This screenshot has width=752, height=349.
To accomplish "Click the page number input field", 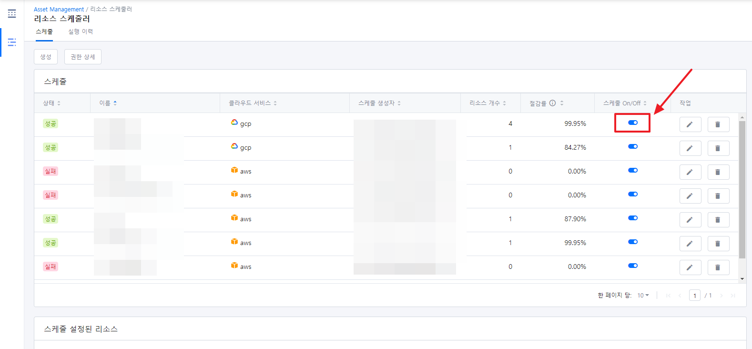I will pos(694,296).
